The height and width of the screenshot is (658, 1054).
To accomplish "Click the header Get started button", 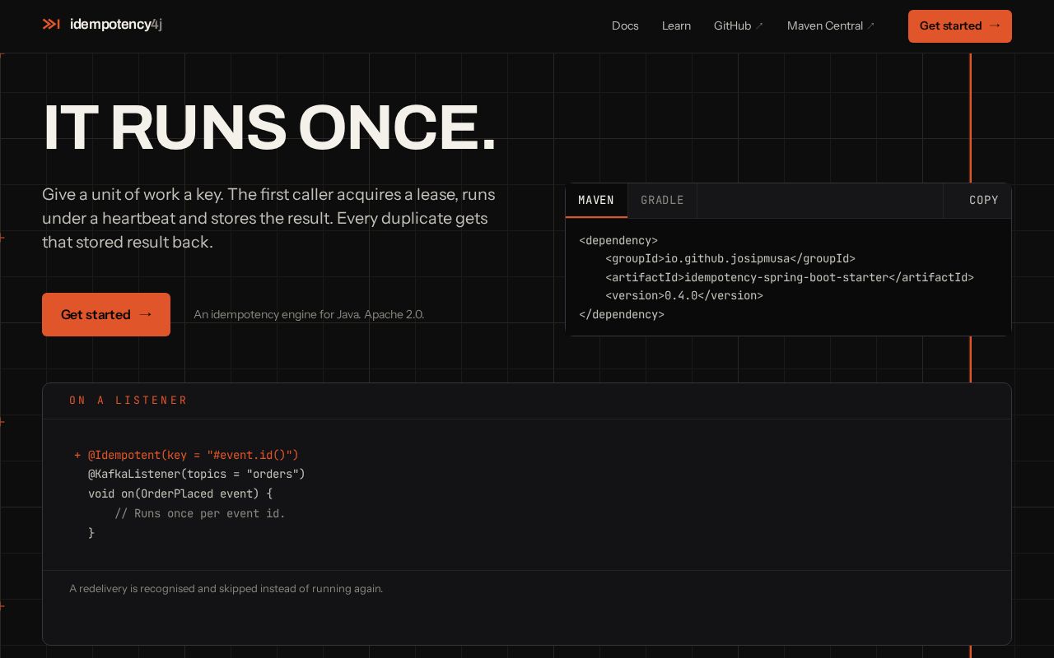I will (x=960, y=26).
